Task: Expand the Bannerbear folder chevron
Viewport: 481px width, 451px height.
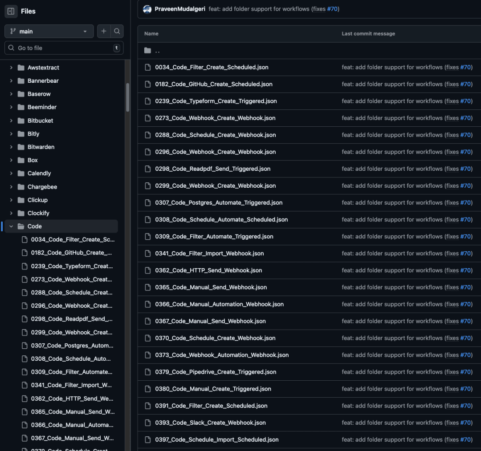Action: pyautogui.click(x=11, y=81)
